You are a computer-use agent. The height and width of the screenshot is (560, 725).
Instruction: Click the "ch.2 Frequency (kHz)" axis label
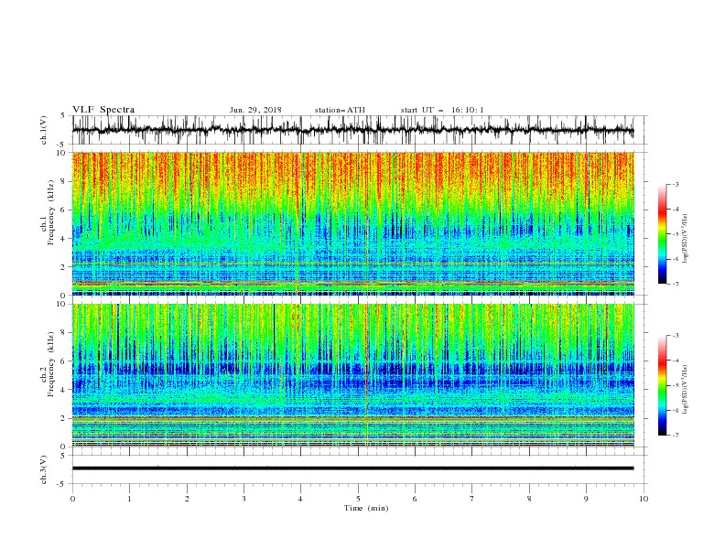(x=49, y=364)
